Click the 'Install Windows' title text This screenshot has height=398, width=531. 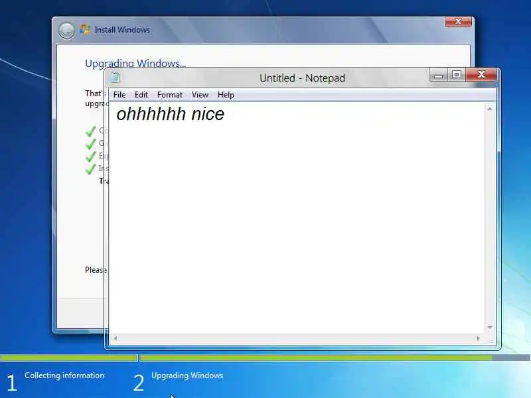click(122, 30)
